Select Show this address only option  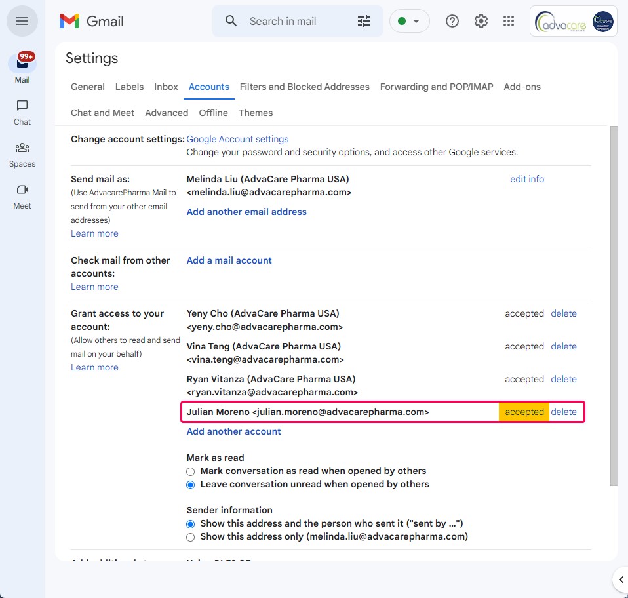point(190,537)
